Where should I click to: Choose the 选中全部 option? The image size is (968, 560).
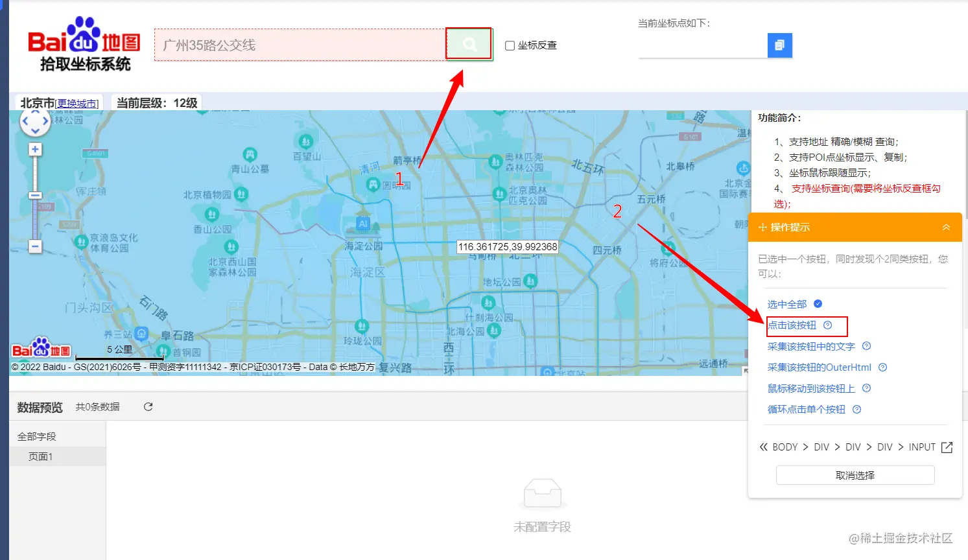point(787,304)
